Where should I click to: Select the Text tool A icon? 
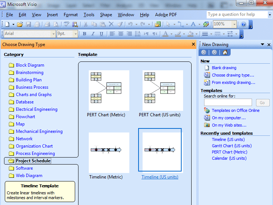click(x=193, y=24)
